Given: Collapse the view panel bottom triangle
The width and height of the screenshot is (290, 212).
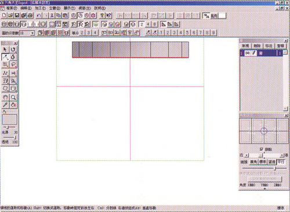Looking at the screenshot, I should 264,189.
